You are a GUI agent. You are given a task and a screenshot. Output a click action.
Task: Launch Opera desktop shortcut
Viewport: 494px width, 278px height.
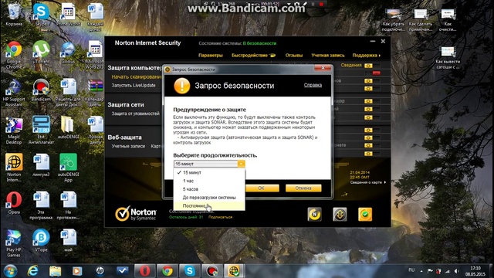14,203
